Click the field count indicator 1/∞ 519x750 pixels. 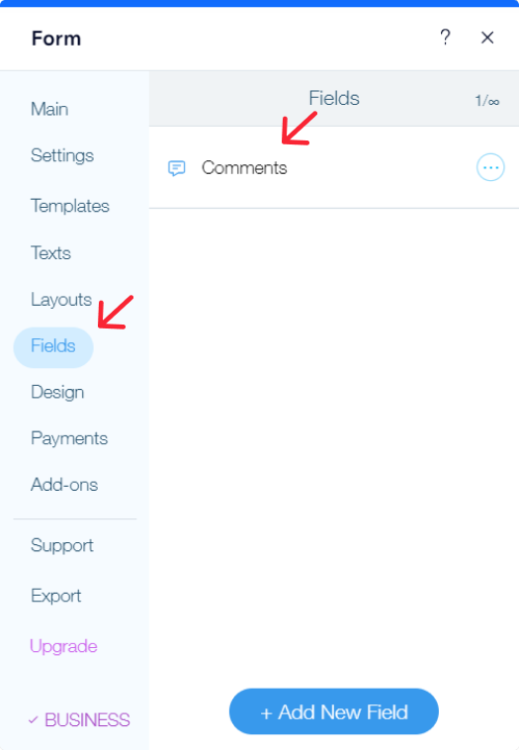[x=487, y=101]
